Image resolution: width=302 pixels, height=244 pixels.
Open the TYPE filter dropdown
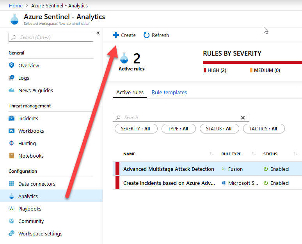[x=178, y=129]
